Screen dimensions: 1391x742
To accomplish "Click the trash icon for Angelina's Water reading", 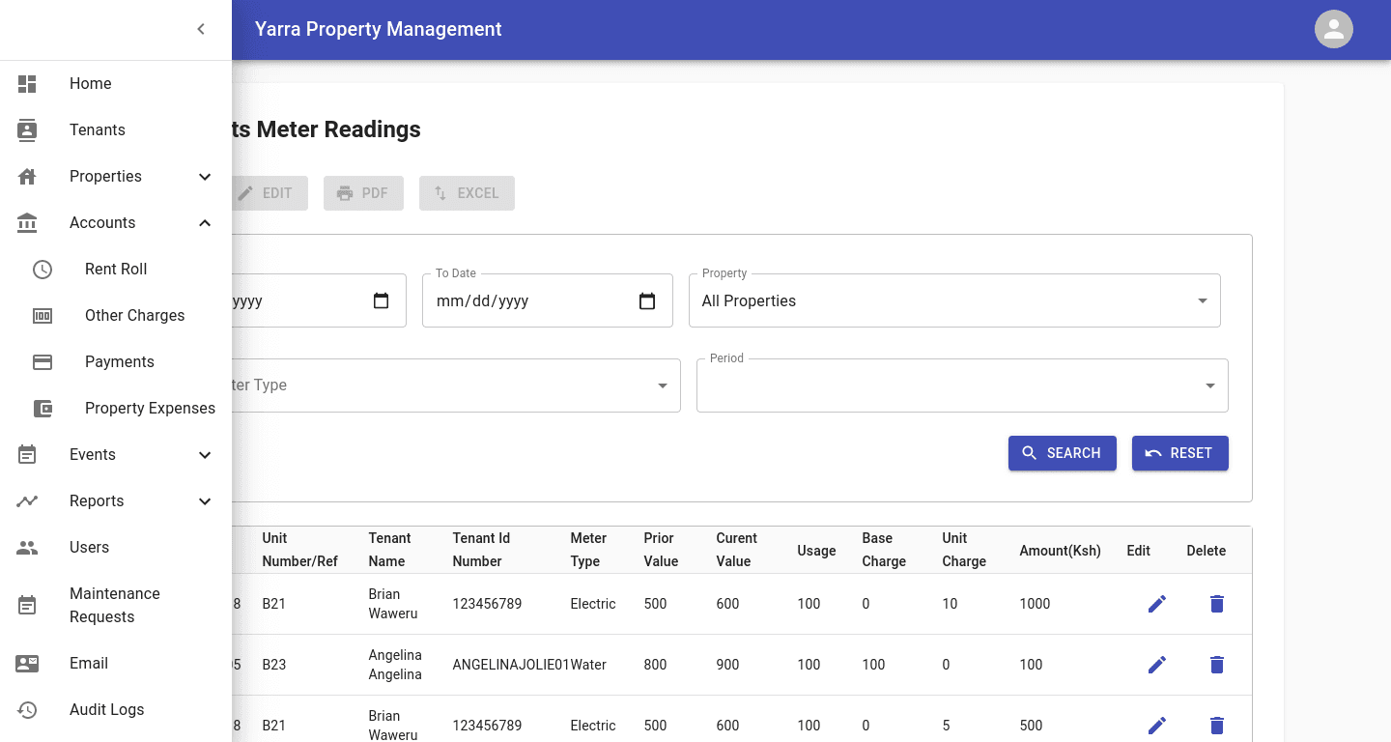I will [1216, 665].
